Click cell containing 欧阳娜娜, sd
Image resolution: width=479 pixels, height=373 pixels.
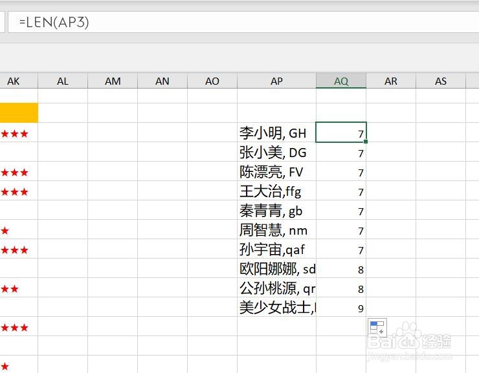276,269
